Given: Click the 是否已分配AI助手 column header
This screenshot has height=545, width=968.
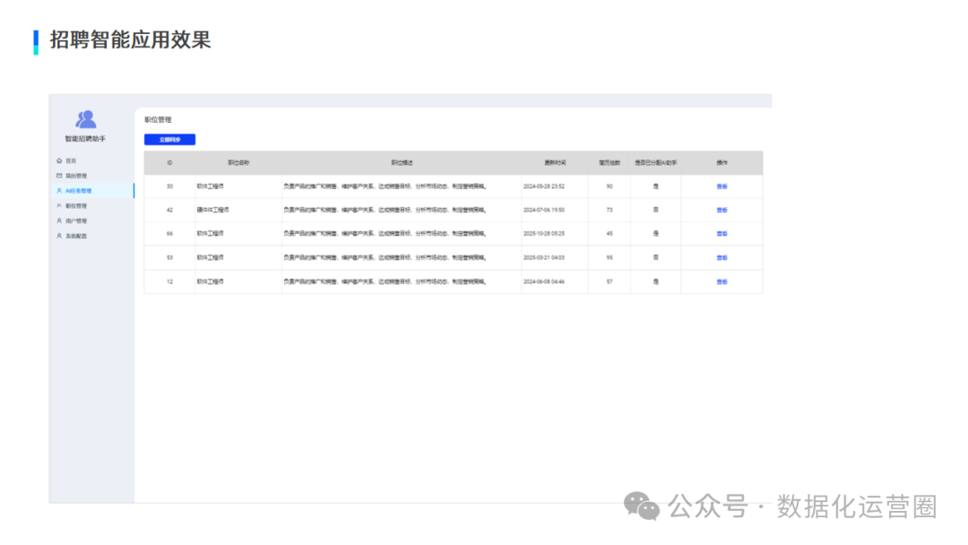Looking at the screenshot, I should tap(655, 163).
